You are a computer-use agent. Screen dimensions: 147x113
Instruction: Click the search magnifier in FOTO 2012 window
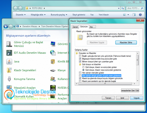(142, 8)
